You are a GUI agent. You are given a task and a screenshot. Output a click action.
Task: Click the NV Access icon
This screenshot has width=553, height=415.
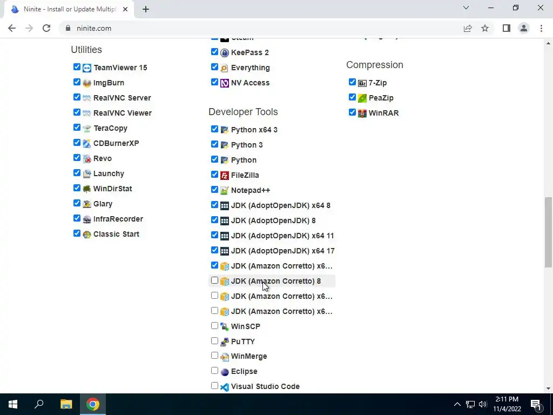pos(225,83)
